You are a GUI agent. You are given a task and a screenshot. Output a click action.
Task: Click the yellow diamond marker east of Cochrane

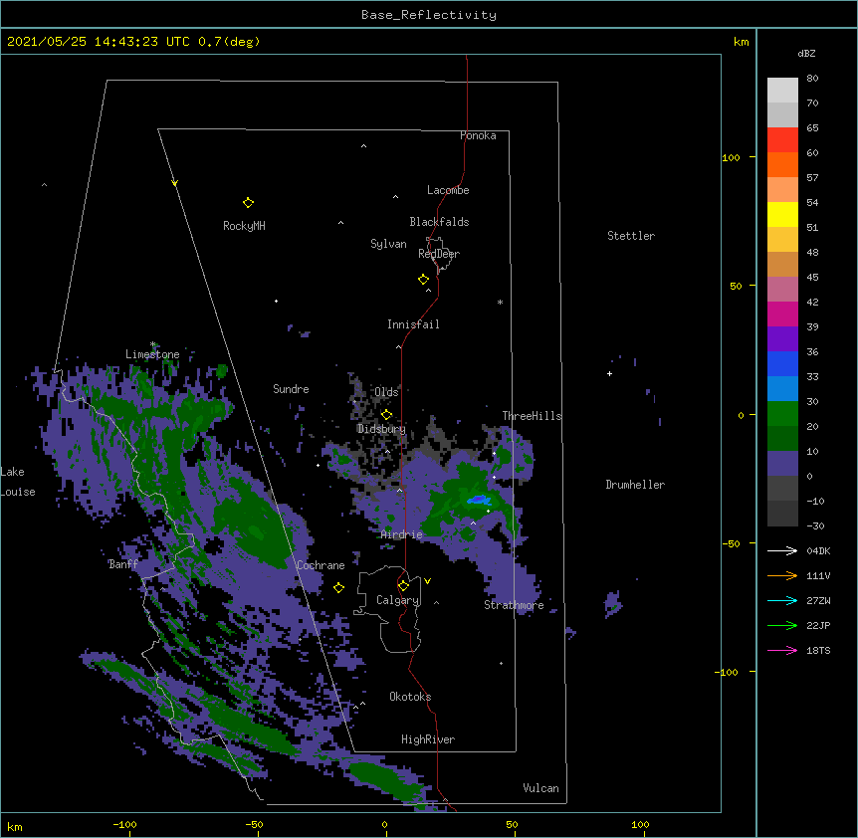pos(338,588)
